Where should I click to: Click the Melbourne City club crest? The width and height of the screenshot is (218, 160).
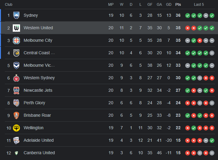[16, 40]
